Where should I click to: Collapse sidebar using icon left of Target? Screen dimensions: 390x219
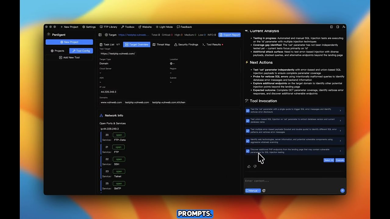(100, 35)
